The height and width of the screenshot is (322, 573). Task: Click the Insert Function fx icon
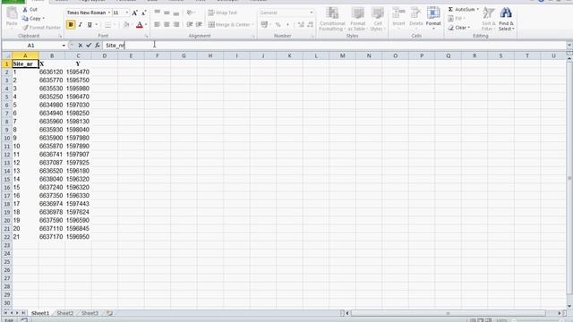click(x=98, y=46)
